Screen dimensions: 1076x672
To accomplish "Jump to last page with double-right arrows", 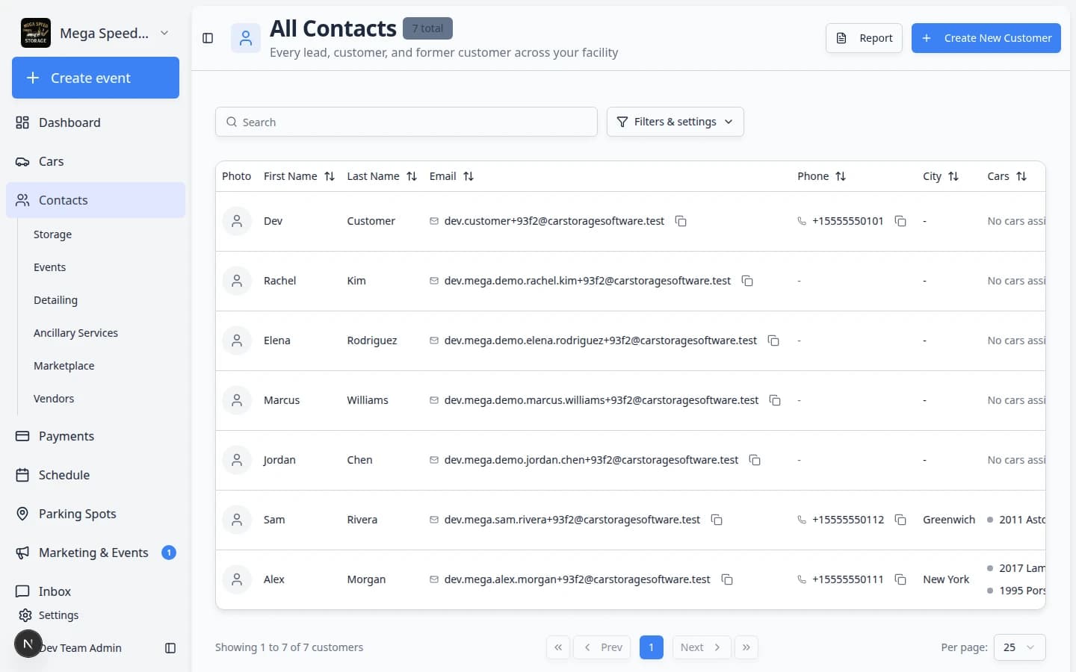I will [x=746, y=647].
